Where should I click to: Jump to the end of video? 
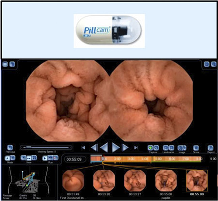(136, 147)
